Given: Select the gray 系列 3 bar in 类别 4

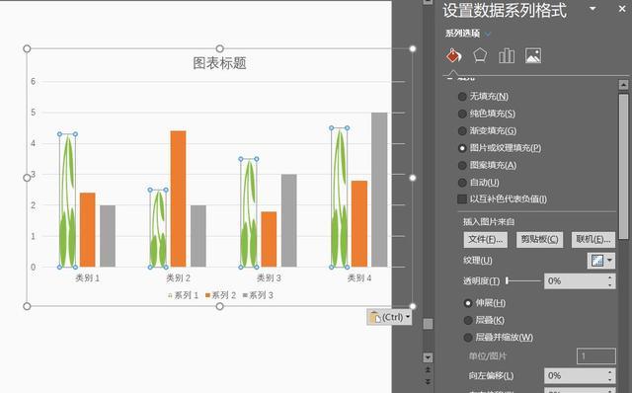Looking at the screenshot, I should [379, 190].
